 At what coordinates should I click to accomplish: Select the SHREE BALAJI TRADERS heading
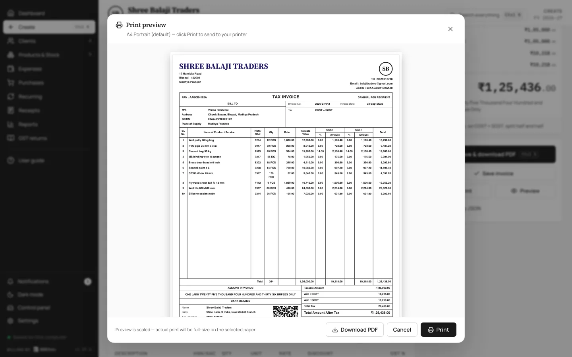pos(224,66)
